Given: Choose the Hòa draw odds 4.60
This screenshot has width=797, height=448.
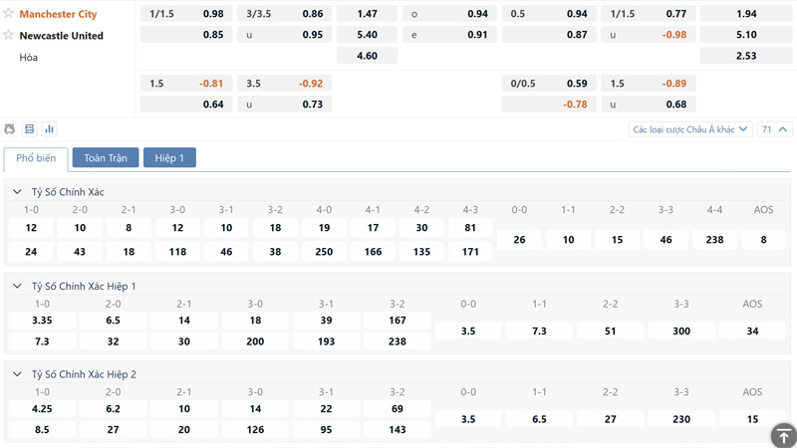Looking at the screenshot, I should pyautogui.click(x=367, y=56).
